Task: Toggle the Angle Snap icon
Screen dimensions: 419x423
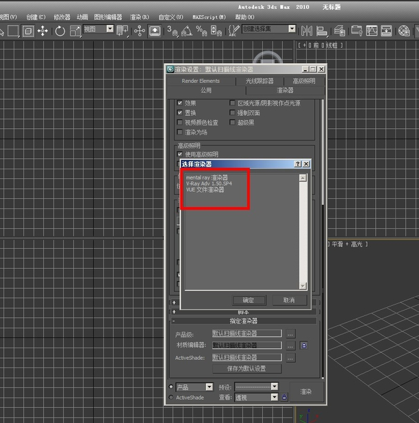Action: pos(187,31)
